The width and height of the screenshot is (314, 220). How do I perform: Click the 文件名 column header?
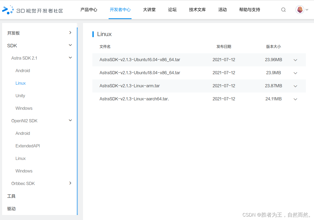coord(105,47)
